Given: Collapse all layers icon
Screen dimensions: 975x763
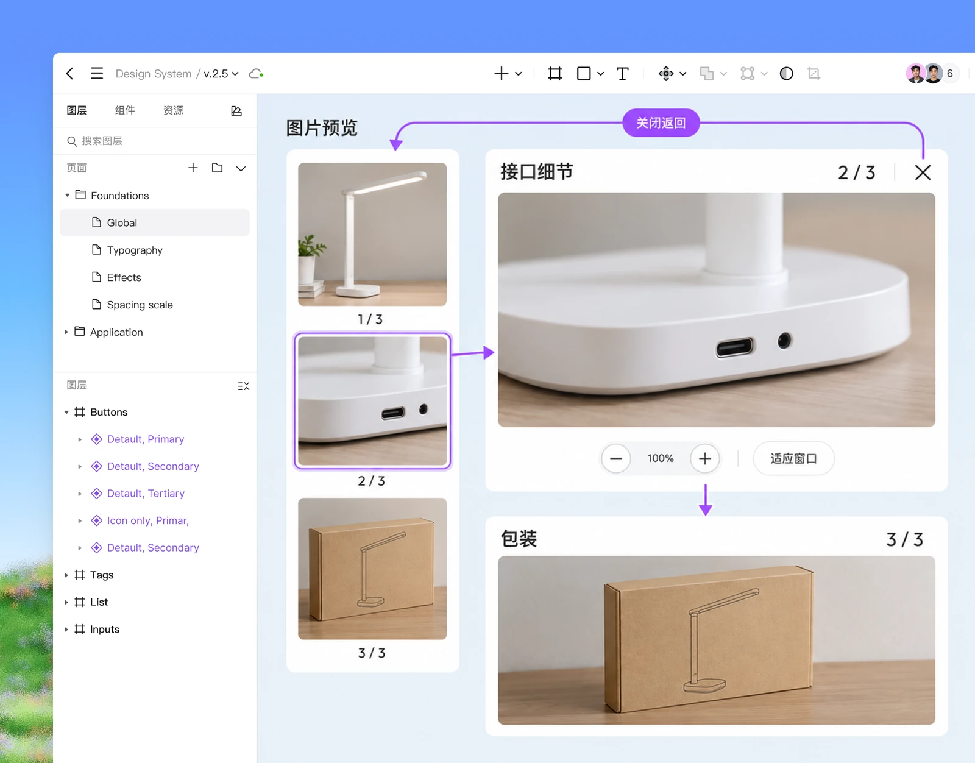Looking at the screenshot, I should pos(243,386).
